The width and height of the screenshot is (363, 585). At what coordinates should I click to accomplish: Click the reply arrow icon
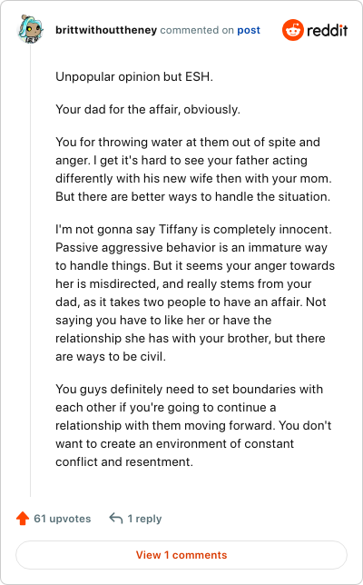point(116,518)
